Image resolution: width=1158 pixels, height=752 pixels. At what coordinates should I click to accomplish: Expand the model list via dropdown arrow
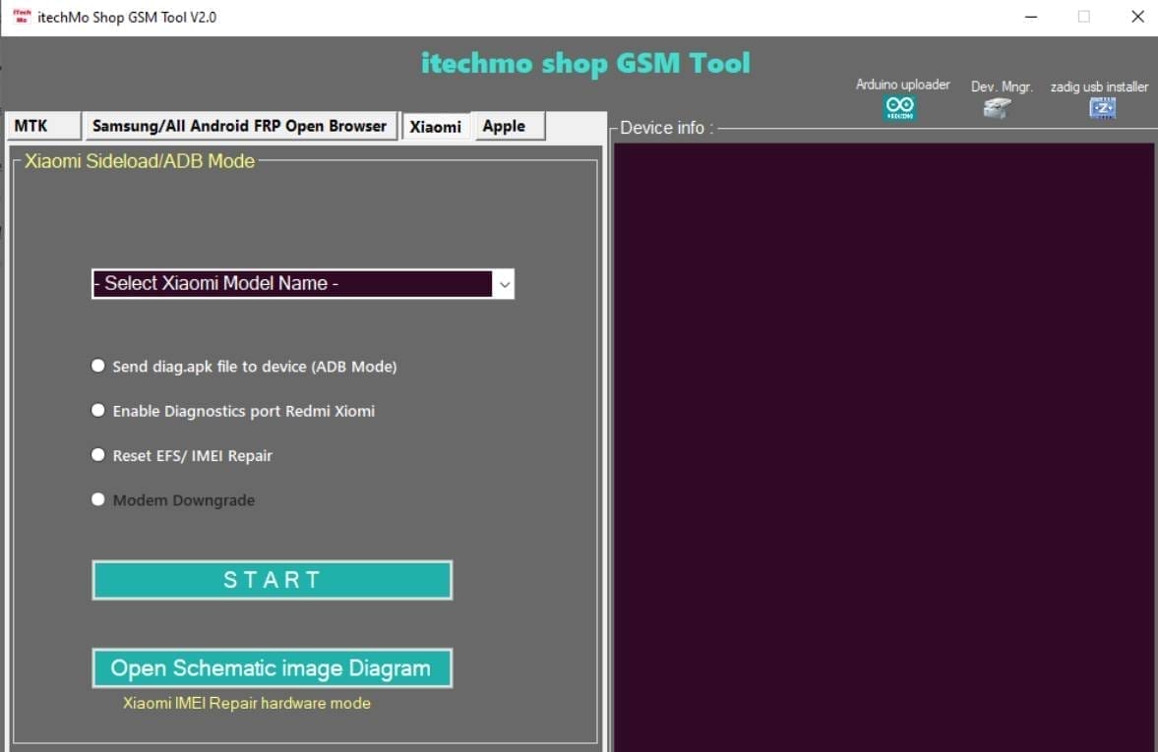(x=504, y=284)
